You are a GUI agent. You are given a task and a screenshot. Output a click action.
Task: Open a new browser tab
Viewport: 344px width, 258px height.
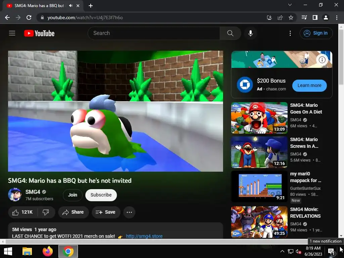pos(91,6)
